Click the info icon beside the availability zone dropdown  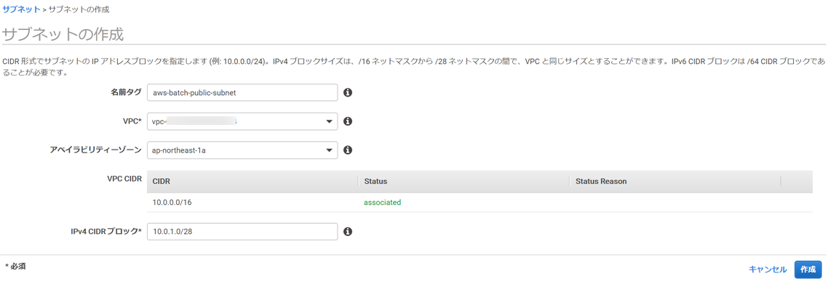point(348,150)
